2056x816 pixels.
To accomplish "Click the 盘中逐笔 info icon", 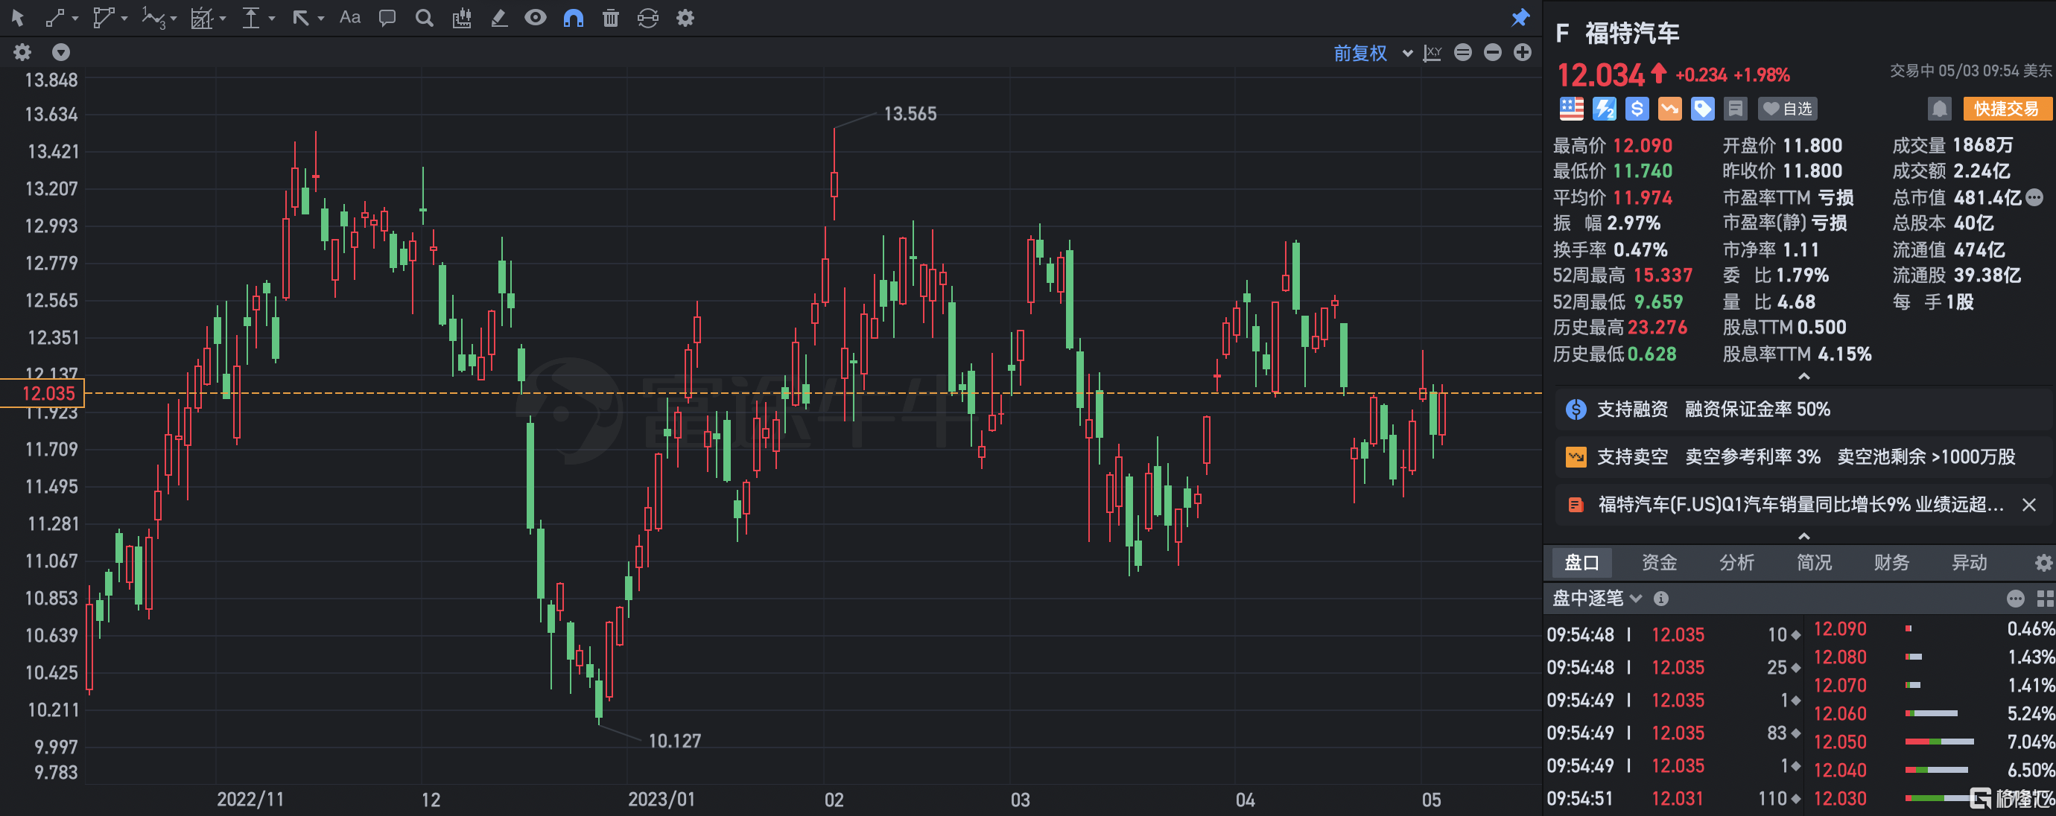I will click(1661, 599).
